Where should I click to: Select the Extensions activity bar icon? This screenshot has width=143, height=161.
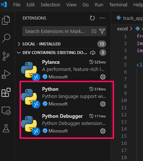click(6, 92)
